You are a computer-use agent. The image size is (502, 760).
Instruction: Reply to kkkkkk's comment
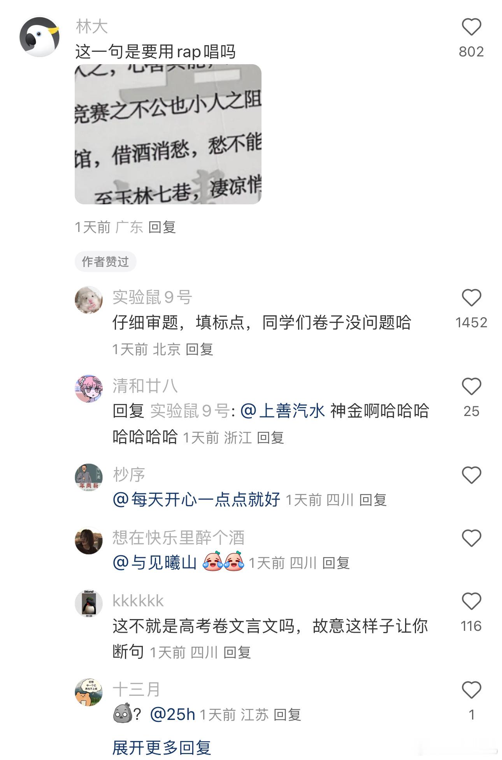[237, 652]
